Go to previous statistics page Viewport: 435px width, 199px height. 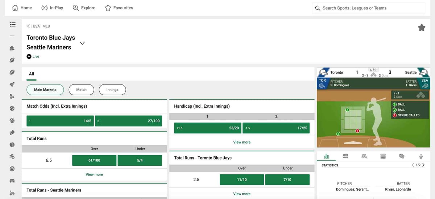click(413, 165)
